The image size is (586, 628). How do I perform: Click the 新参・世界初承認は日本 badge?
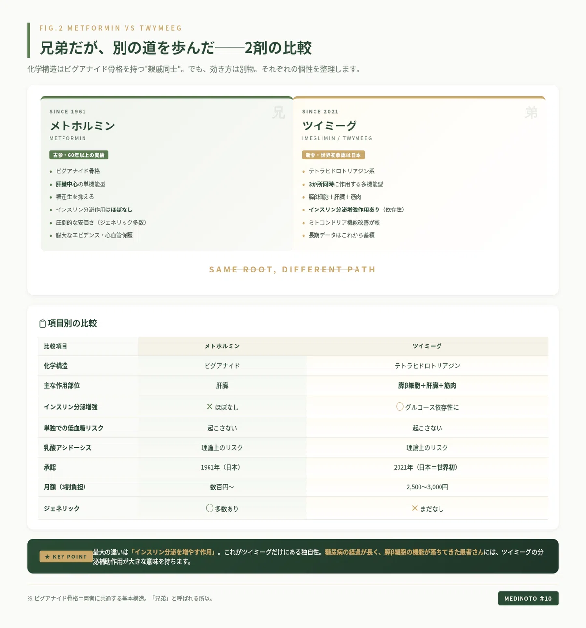point(333,155)
